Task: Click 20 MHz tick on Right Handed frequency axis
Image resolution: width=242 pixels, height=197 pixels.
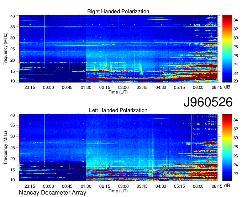Action: click(x=13, y=60)
